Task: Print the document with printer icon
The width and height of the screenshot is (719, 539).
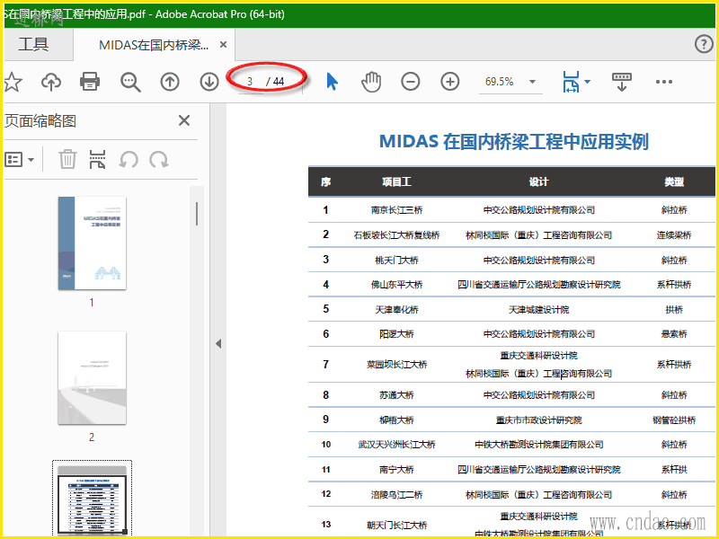Action: pos(90,82)
